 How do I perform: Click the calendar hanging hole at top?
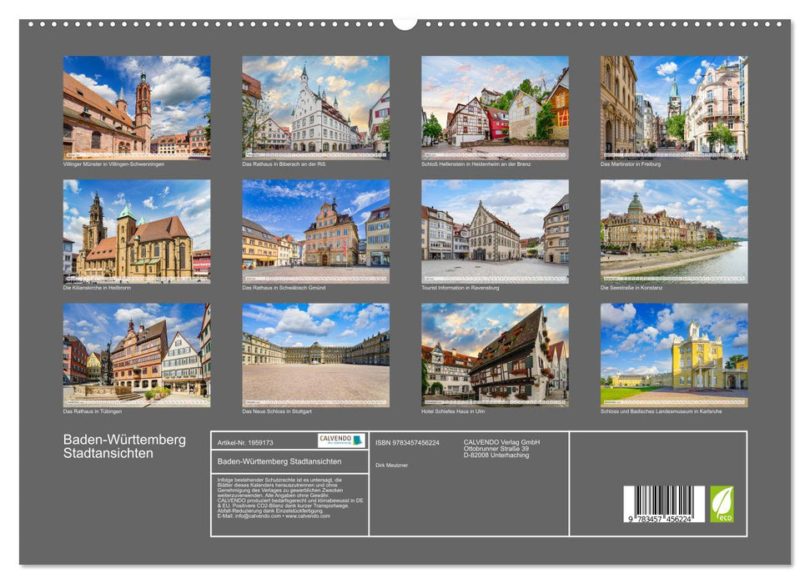tap(405, 23)
